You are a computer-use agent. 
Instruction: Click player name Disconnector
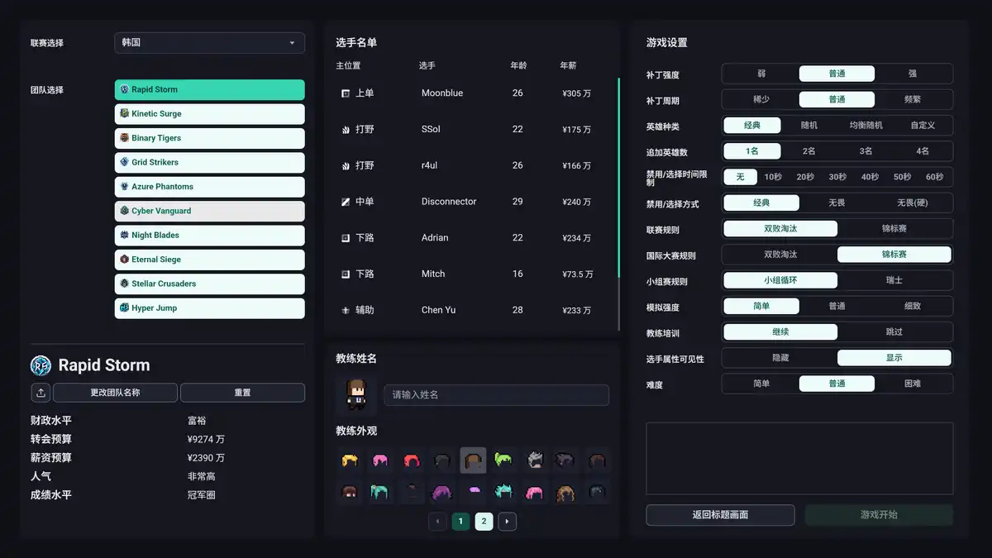(449, 202)
